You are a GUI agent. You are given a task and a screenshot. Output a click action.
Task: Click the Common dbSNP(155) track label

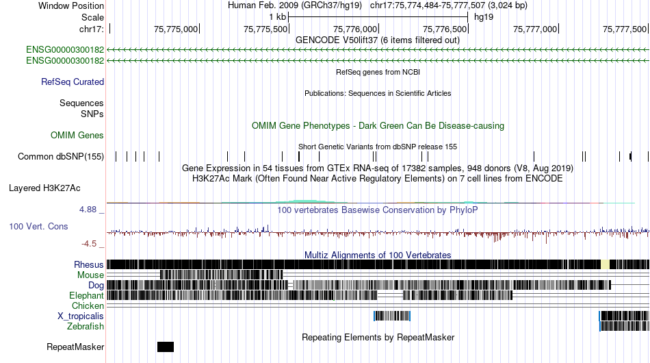coord(61,156)
